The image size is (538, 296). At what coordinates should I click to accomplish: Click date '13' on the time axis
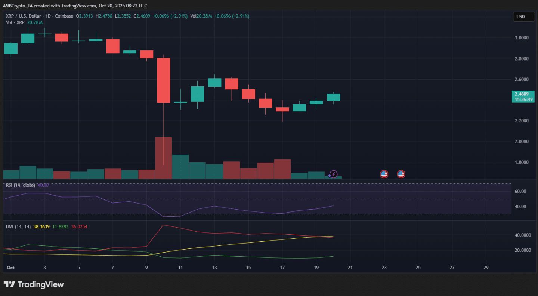click(x=214, y=268)
